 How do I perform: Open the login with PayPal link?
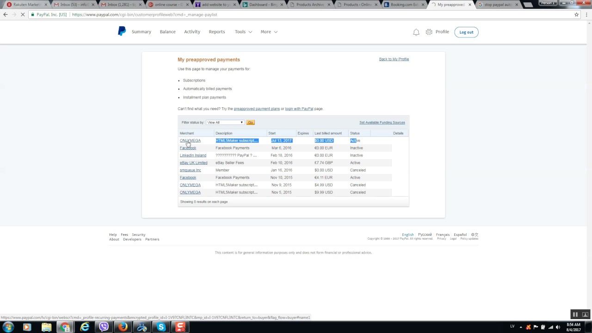299,109
